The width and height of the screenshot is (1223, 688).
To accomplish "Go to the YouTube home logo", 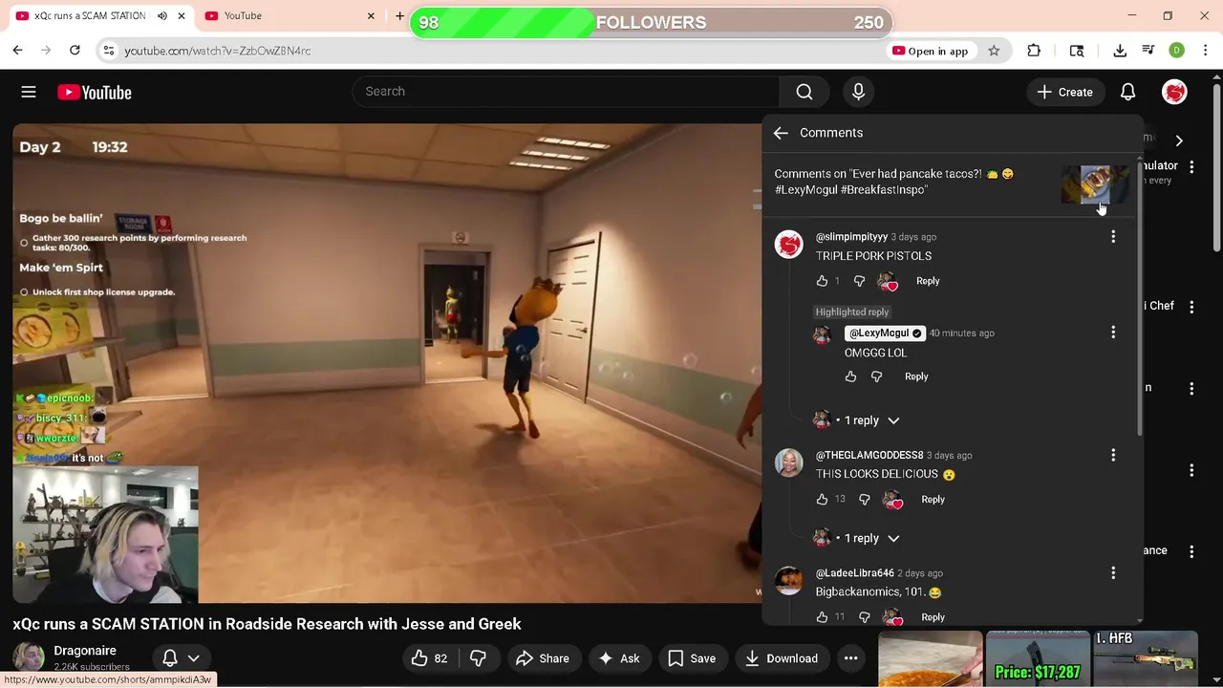I will (94, 92).
